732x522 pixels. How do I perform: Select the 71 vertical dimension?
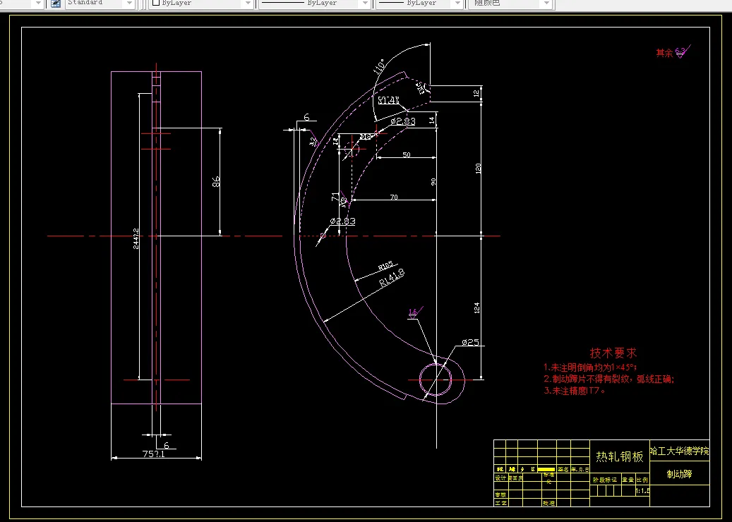click(x=335, y=196)
